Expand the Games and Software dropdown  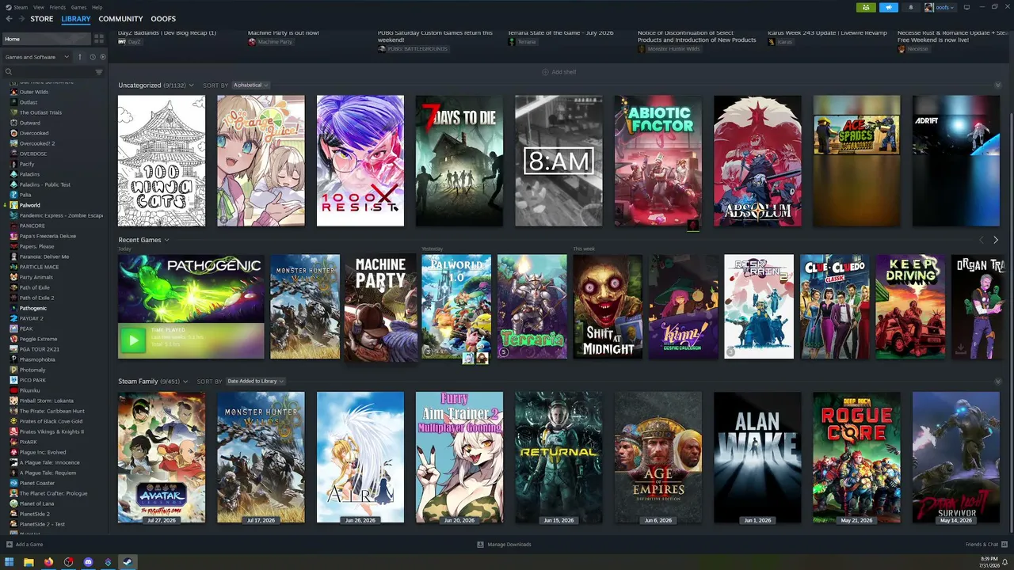coord(37,57)
